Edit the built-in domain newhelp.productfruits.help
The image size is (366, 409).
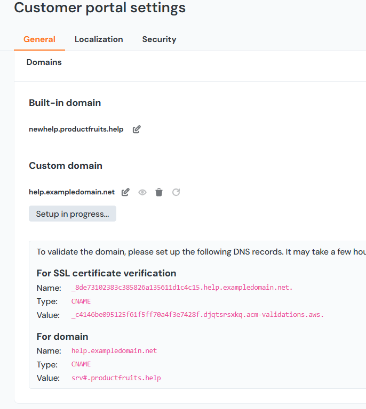pyautogui.click(x=137, y=129)
